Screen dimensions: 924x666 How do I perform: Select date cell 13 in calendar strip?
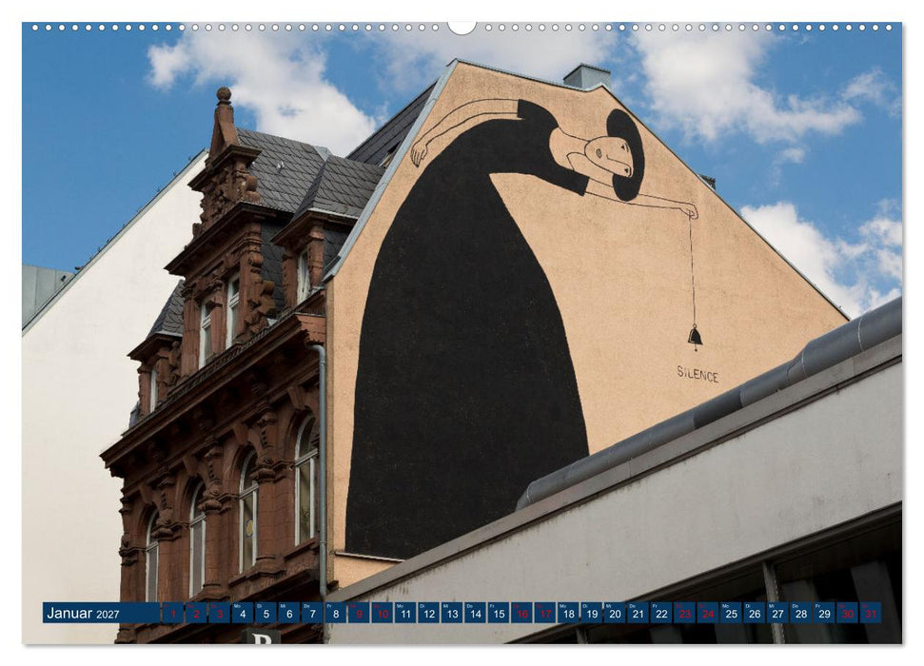452,613
